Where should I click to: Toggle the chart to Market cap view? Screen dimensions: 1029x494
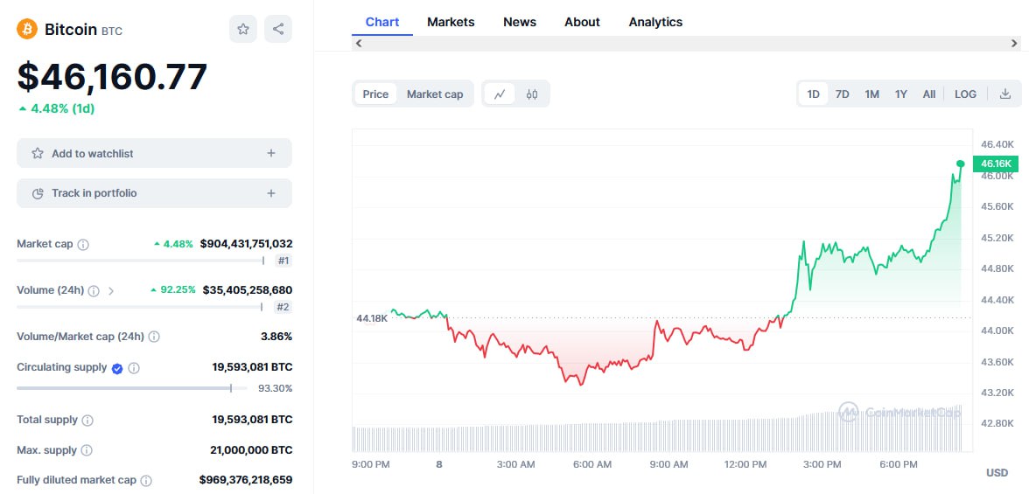(x=435, y=94)
